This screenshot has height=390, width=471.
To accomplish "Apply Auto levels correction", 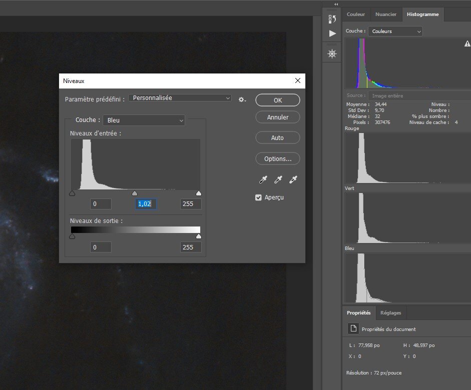I will 278,137.
